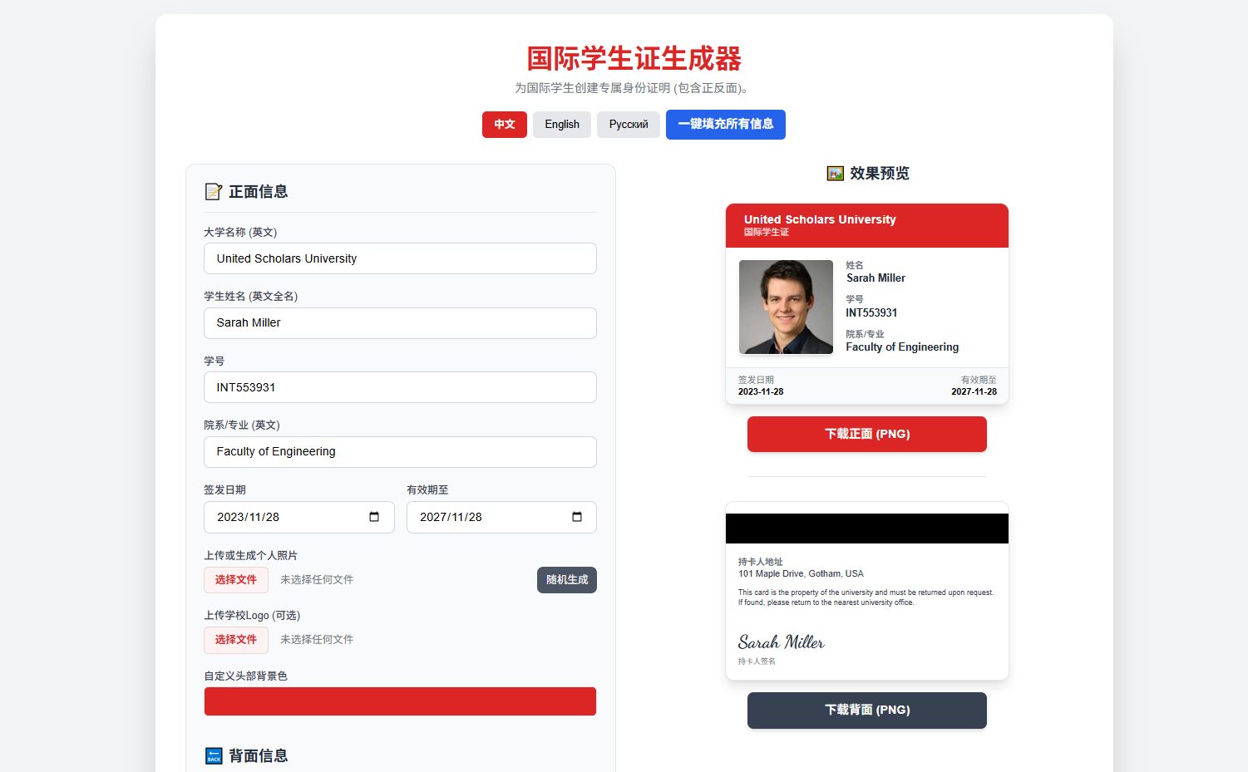Focus the student ID number field
The image size is (1248, 772).
400,387
